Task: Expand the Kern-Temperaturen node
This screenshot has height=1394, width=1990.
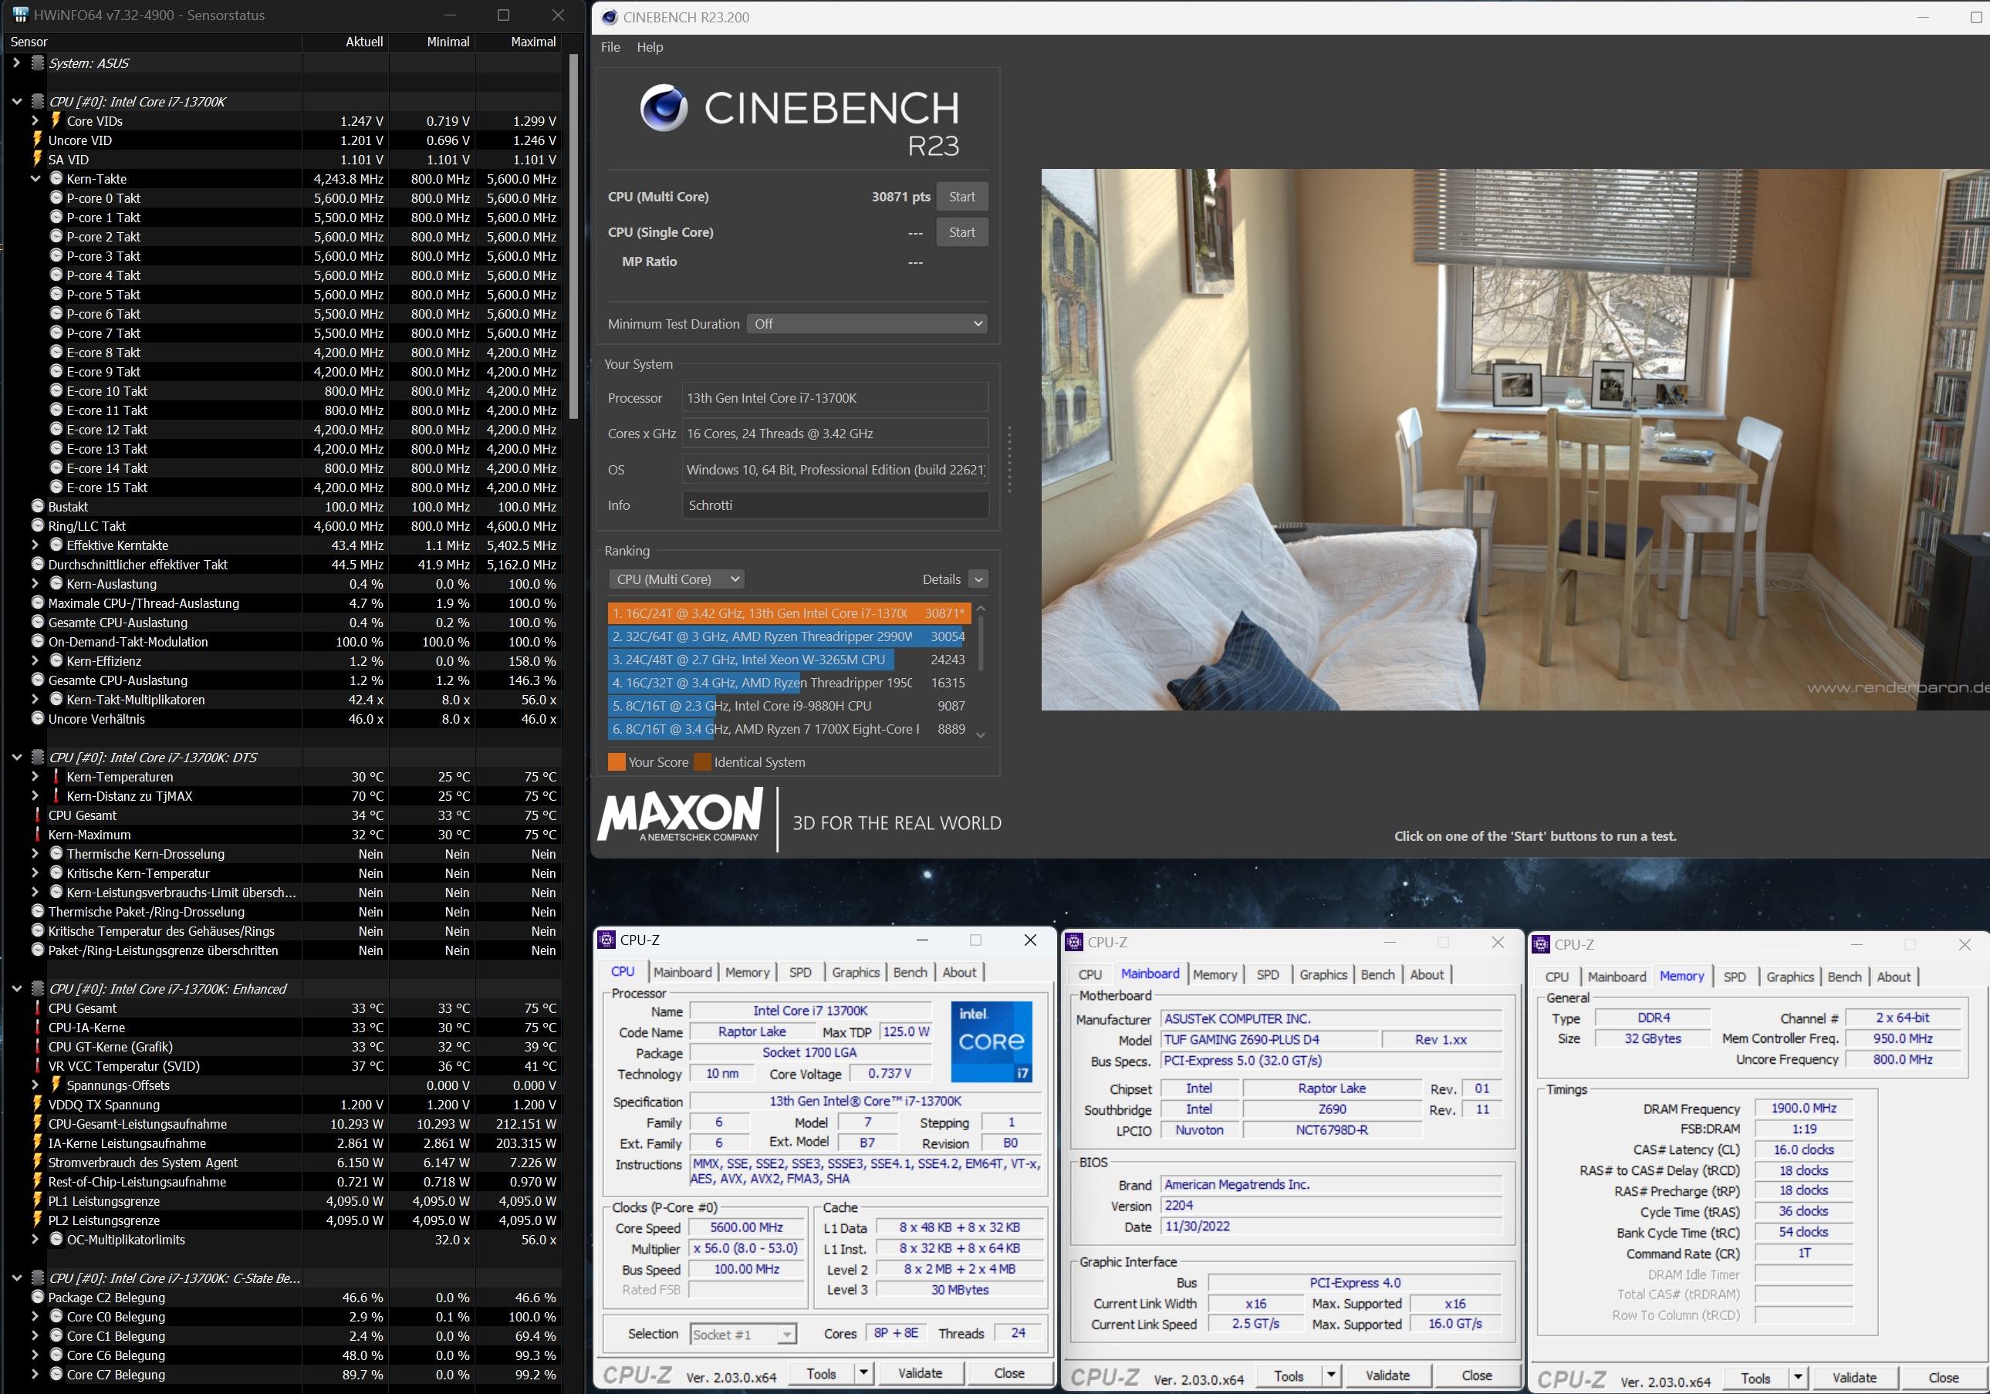Action: pos(35,777)
